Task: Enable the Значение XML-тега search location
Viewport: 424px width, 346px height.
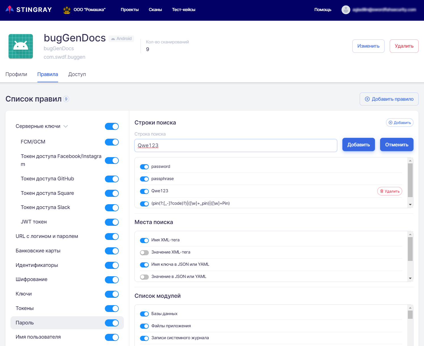Action: point(144,252)
